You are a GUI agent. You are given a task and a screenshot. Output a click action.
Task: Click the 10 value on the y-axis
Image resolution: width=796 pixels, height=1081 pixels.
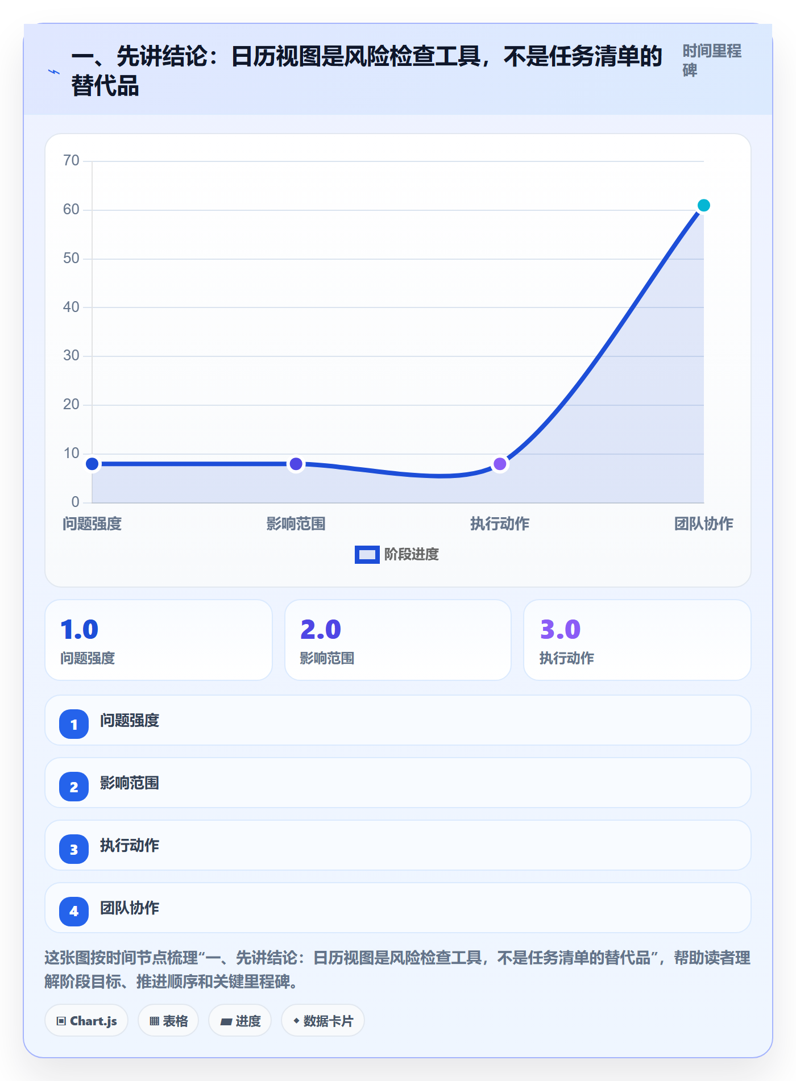click(71, 454)
